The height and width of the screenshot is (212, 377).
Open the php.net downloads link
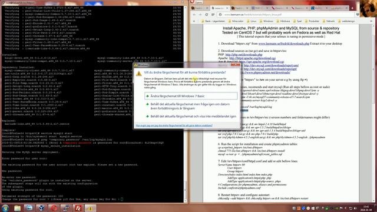(244, 55)
